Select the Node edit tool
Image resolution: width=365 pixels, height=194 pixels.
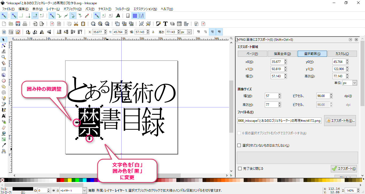4,46
